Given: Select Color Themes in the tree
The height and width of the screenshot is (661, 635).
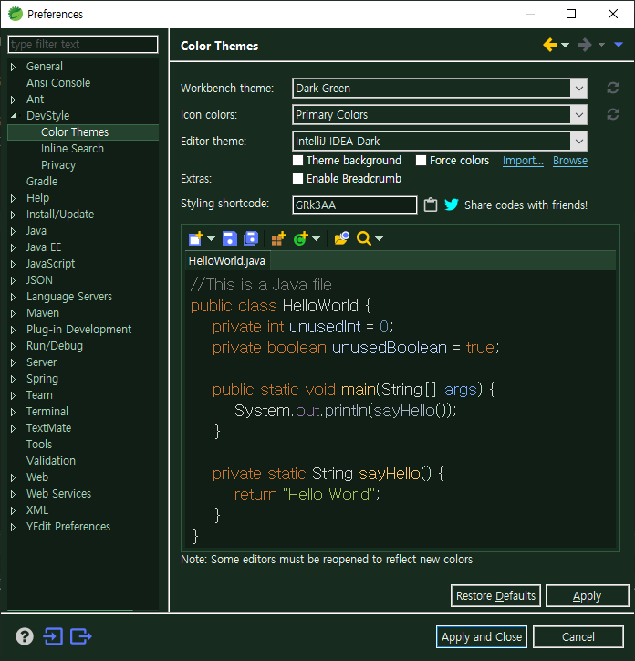Looking at the screenshot, I should [75, 132].
